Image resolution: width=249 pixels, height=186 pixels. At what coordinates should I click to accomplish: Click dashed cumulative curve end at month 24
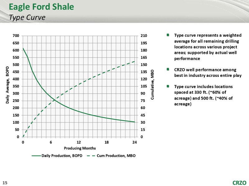tap(134, 61)
